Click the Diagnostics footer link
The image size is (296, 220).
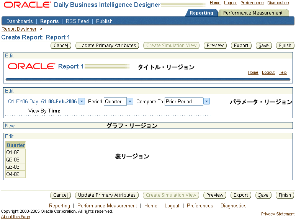pos(233,206)
